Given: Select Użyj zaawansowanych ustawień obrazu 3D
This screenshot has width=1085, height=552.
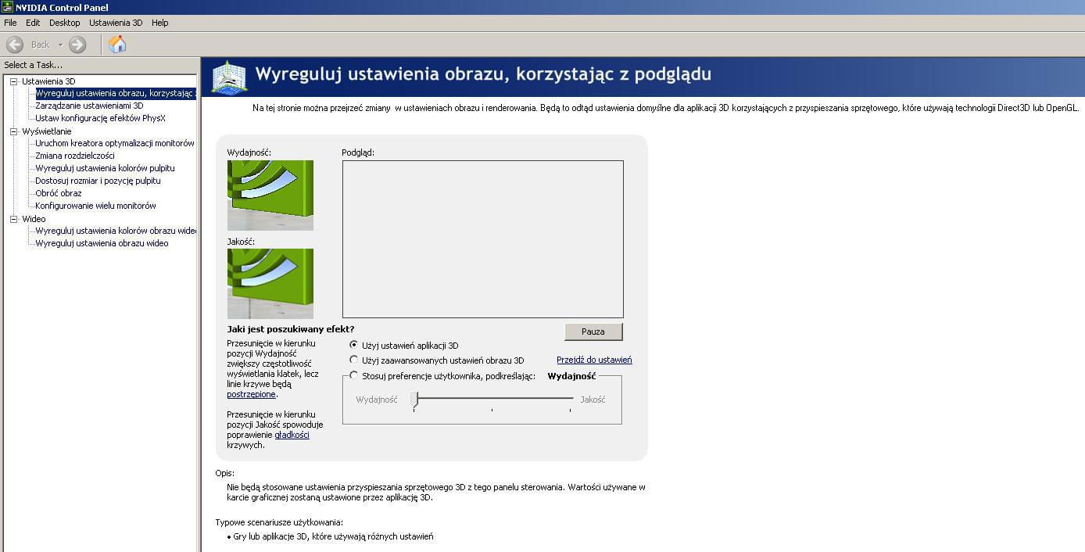Looking at the screenshot, I should [354, 360].
